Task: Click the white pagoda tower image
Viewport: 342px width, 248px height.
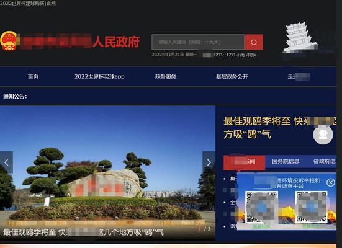Action: point(300,37)
